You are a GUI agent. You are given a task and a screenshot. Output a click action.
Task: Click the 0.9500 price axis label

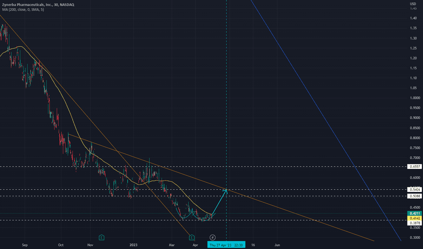coord(415,108)
